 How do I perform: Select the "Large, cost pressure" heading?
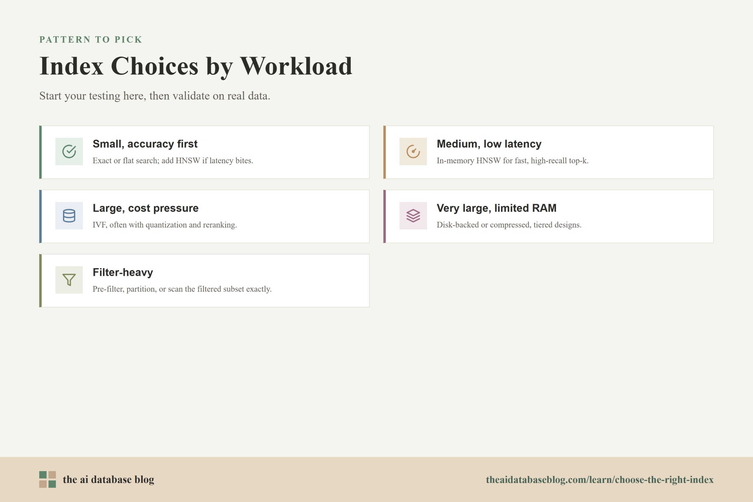click(x=146, y=208)
